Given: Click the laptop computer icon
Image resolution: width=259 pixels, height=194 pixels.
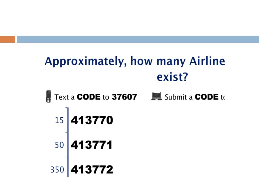Looking at the screenshot, I should 156,96.
